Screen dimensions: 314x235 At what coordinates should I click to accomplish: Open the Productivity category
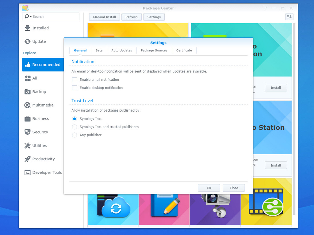(40, 159)
